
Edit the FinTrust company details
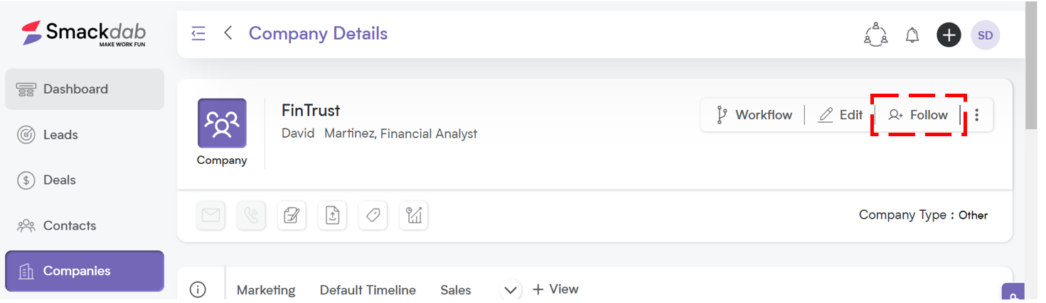[840, 115]
